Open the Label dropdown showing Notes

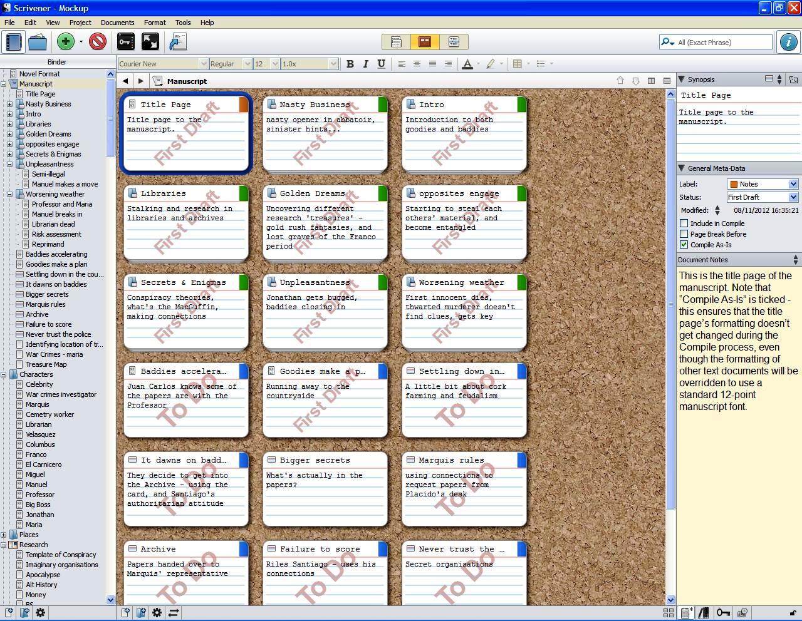click(x=763, y=184)
